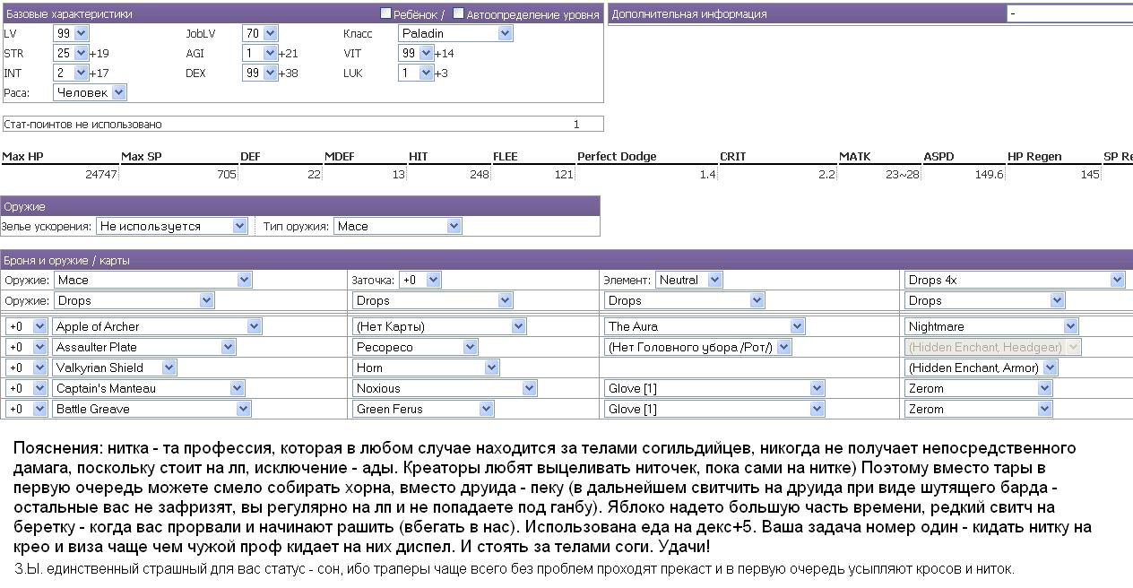The height and width of the screenshot is (588, 1133).
Task: Open the (Нет Головного убора /Рот/) dropdown
Action: pos(699,347)
